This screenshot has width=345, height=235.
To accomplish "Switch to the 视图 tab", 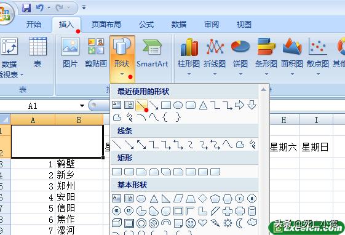I will tap(244, 24).
